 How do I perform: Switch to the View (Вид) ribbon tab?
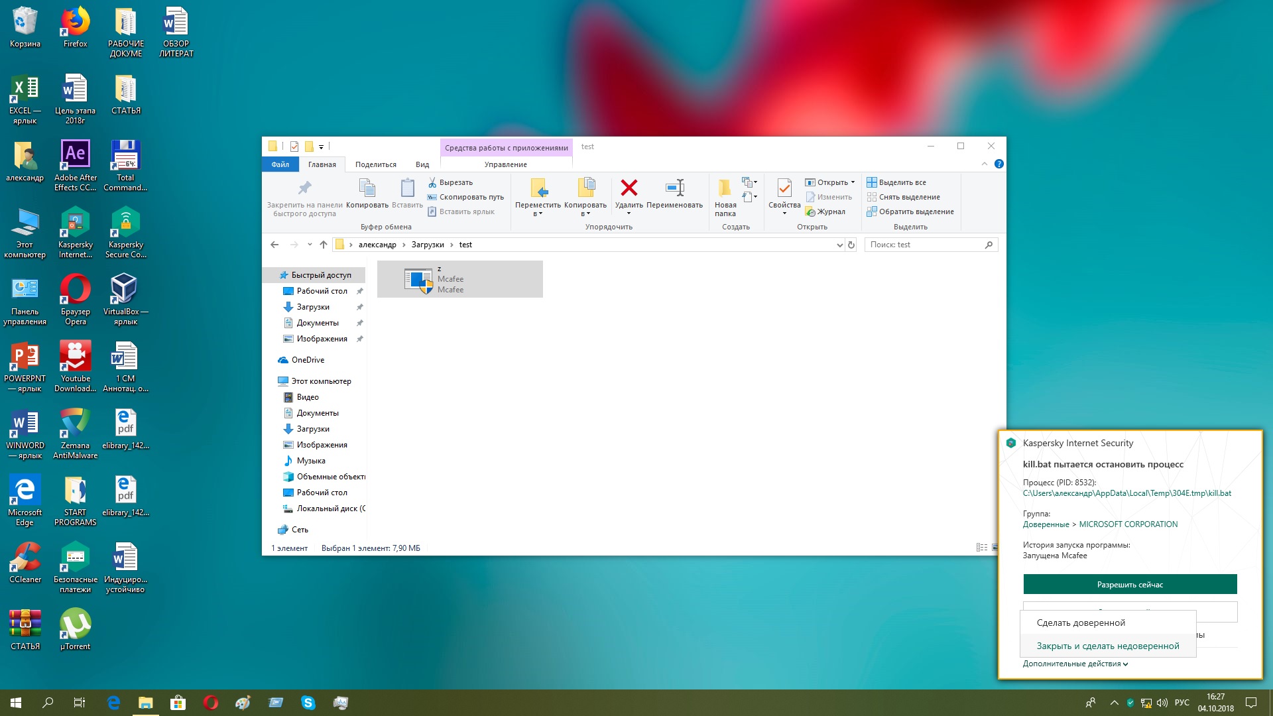422,164
